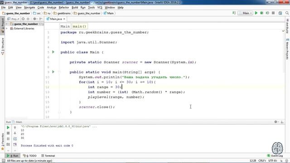
Task: Open the Refactor menu
Action: coord(64,8)
